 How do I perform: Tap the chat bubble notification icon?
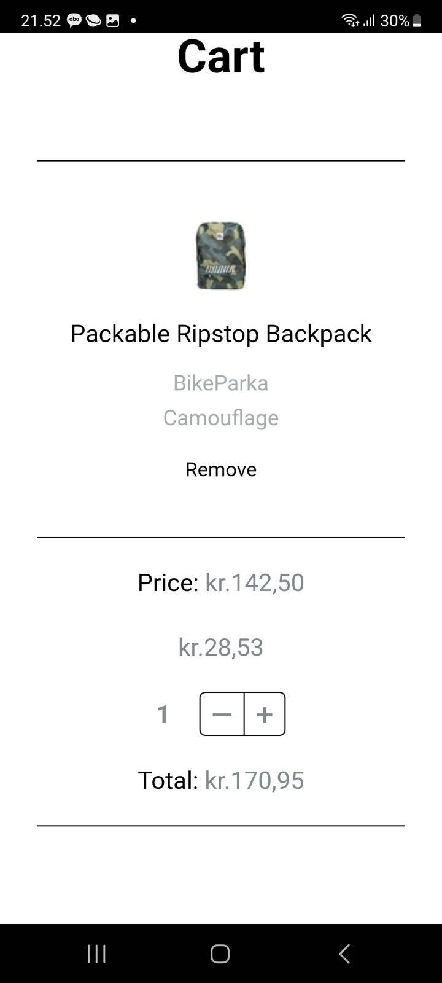click(x=93, y=20)
